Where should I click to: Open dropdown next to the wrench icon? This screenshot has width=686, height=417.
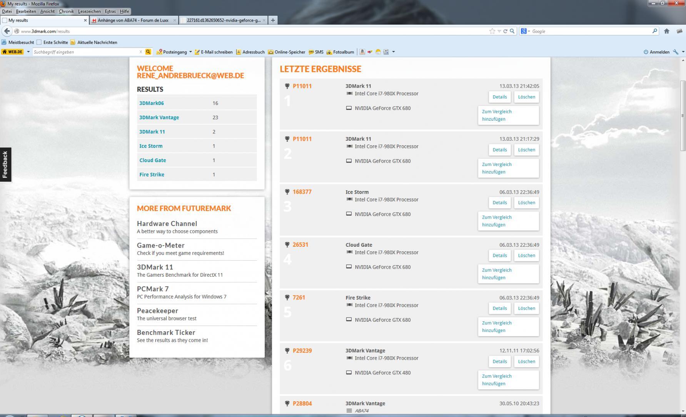click(683, 52)
